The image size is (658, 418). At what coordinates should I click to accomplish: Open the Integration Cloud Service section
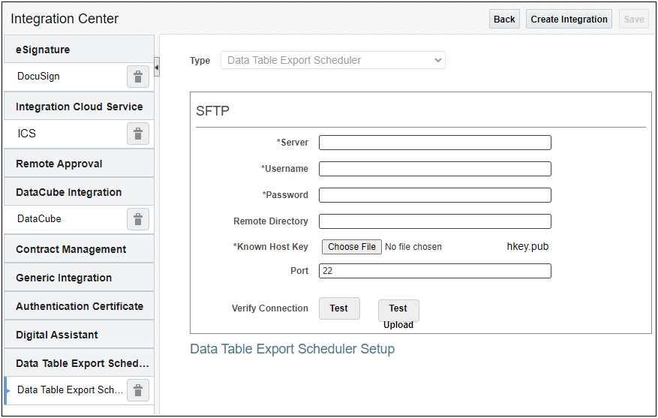[x=79, y=106]
